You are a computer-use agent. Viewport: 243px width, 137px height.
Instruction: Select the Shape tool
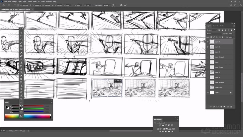pos(21,92)
